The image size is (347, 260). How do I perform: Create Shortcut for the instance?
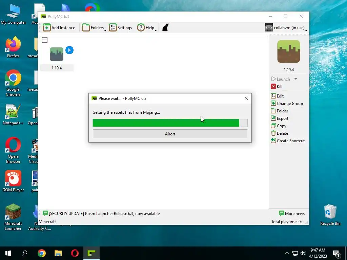[288, 141]
